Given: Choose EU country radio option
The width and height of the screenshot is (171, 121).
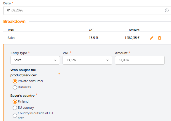Looking at the screenshot, I should point(15,108).
